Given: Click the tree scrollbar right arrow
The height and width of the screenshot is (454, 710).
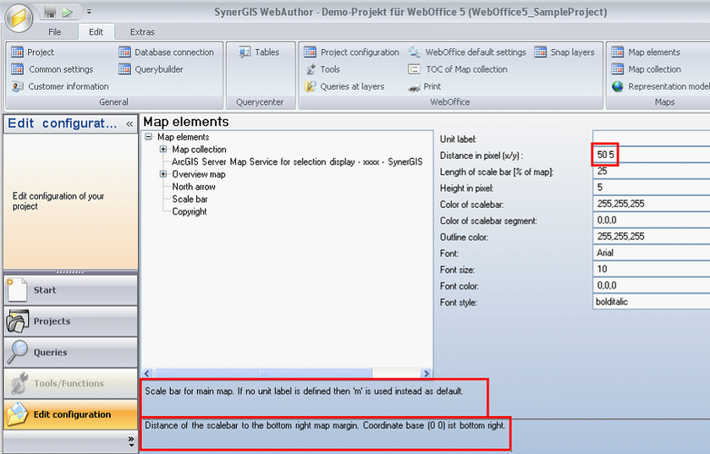Looking at the screenshot, I should pos(427,374).
